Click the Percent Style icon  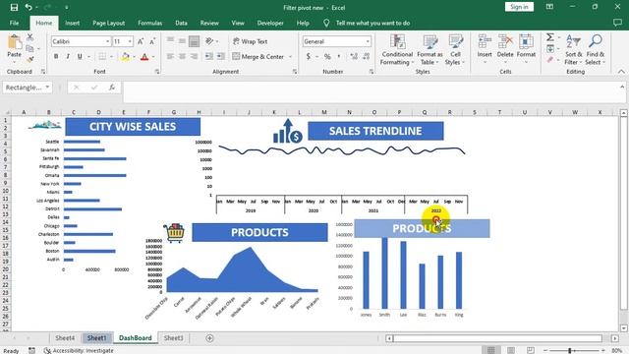(x=327, y=57)
